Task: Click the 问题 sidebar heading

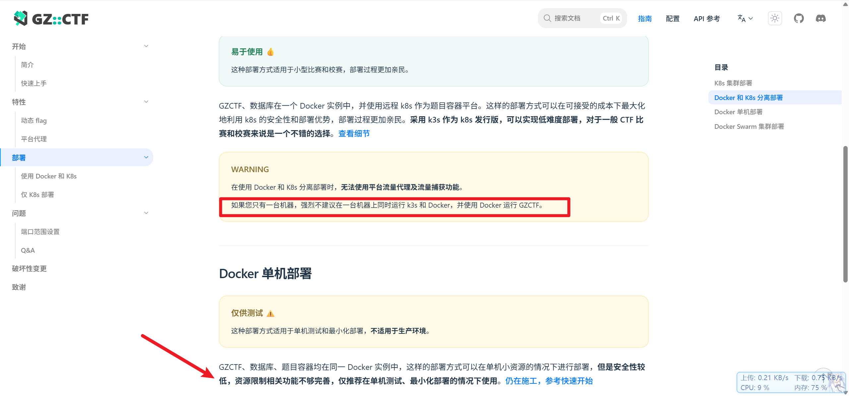Action: pos(19,213)
